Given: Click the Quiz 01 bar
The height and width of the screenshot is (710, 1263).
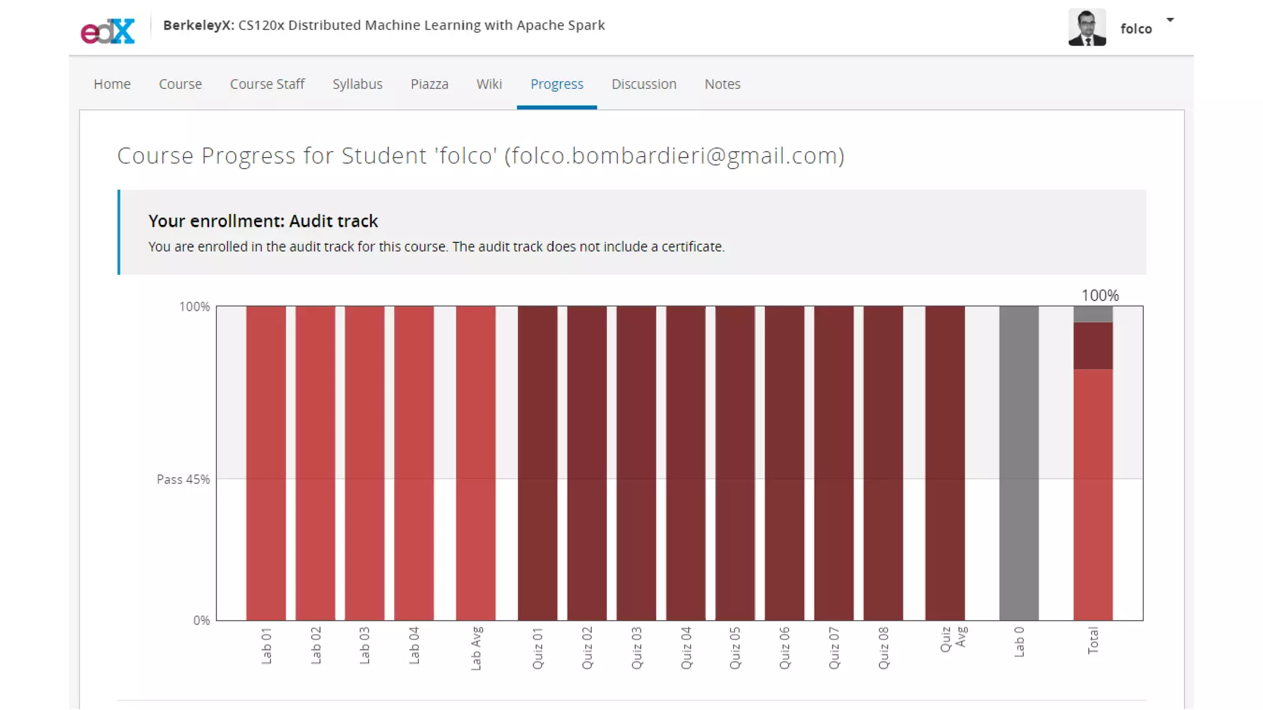Looking at the screenshot, I should click(x=537, y=462).
